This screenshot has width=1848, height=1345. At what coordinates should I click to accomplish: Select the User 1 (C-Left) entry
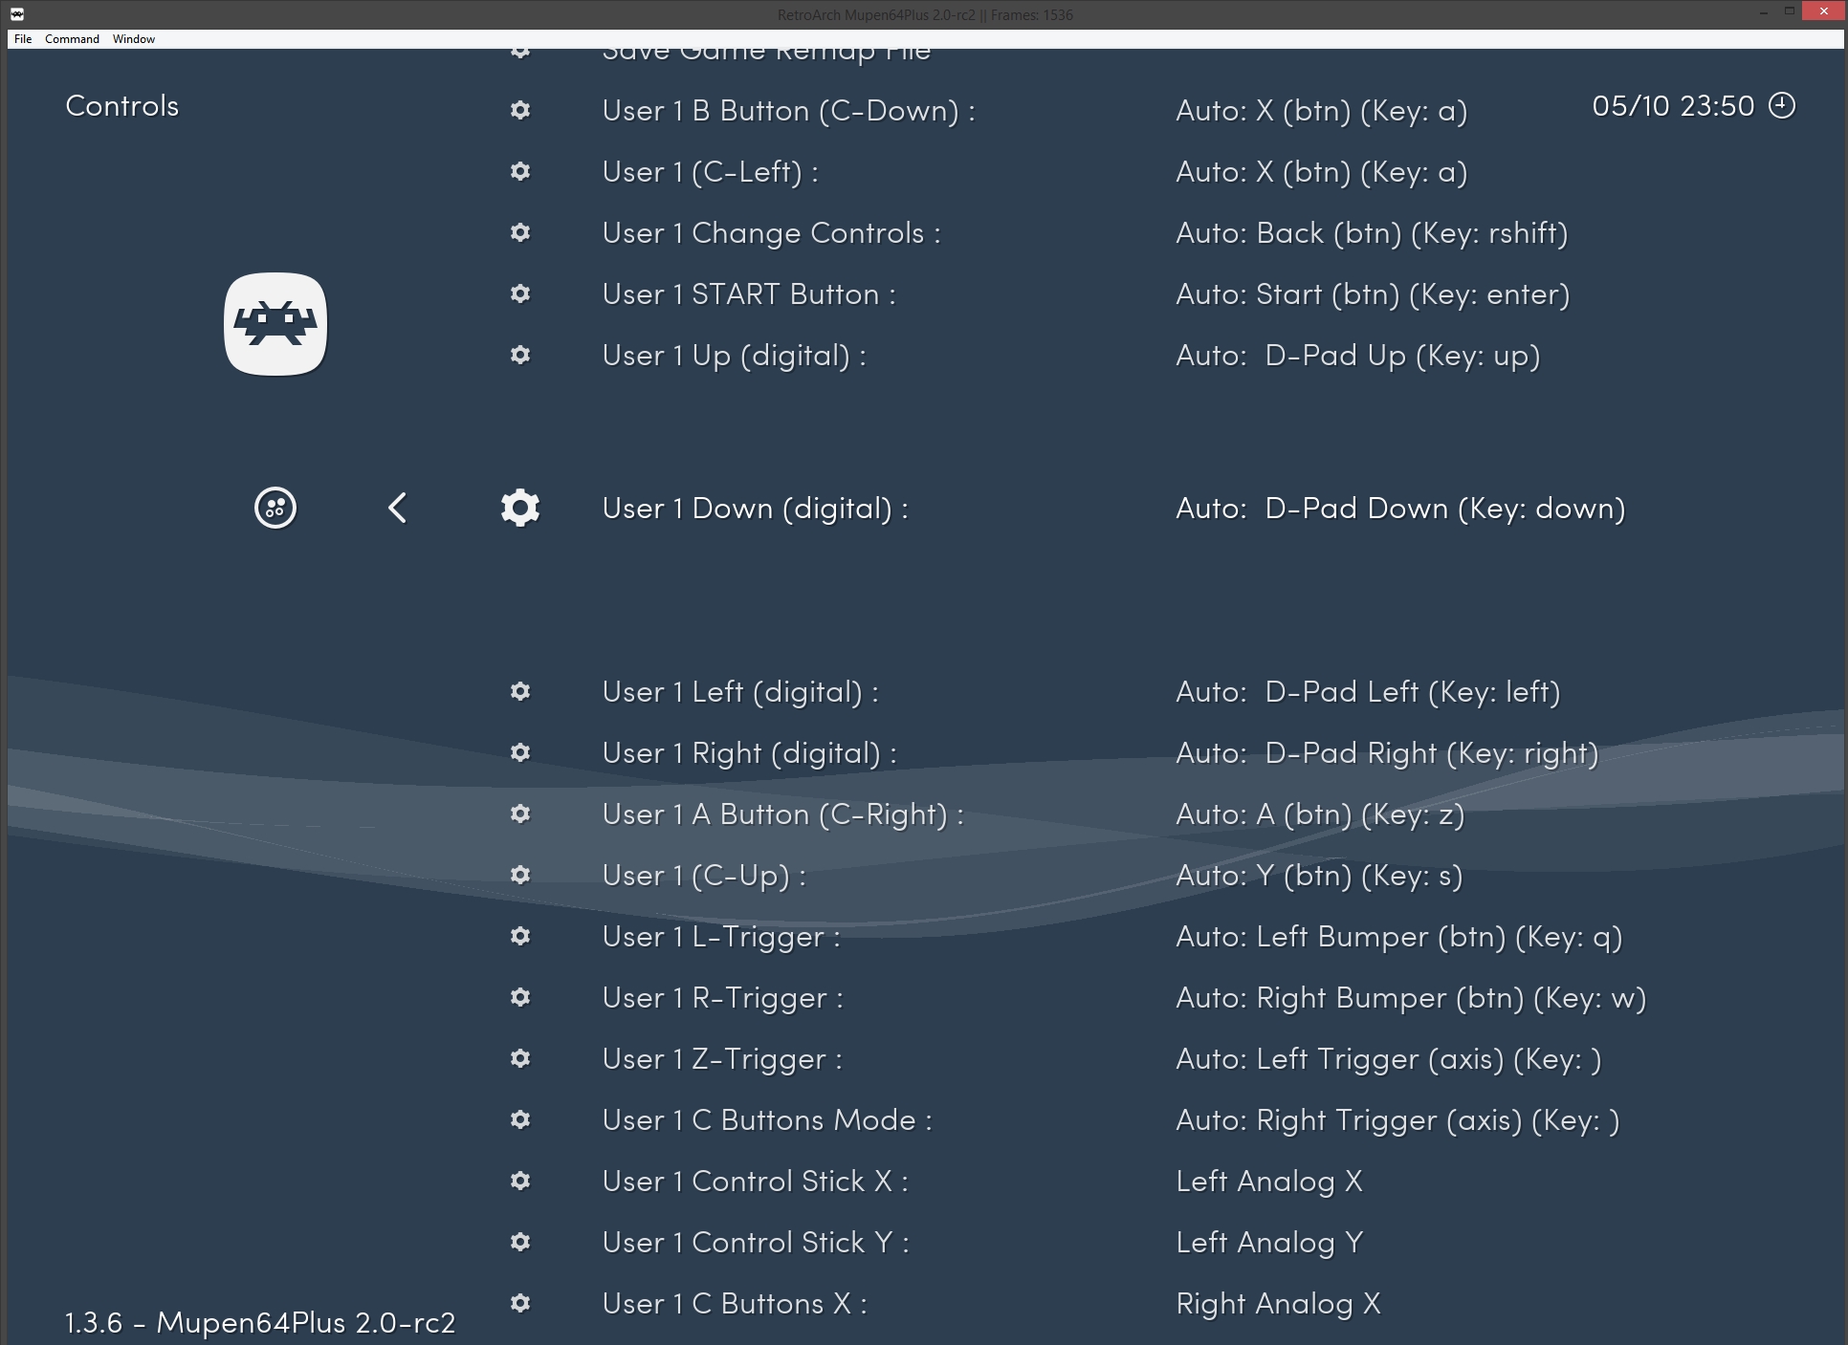pyautogui.click(x=711, y=173)
